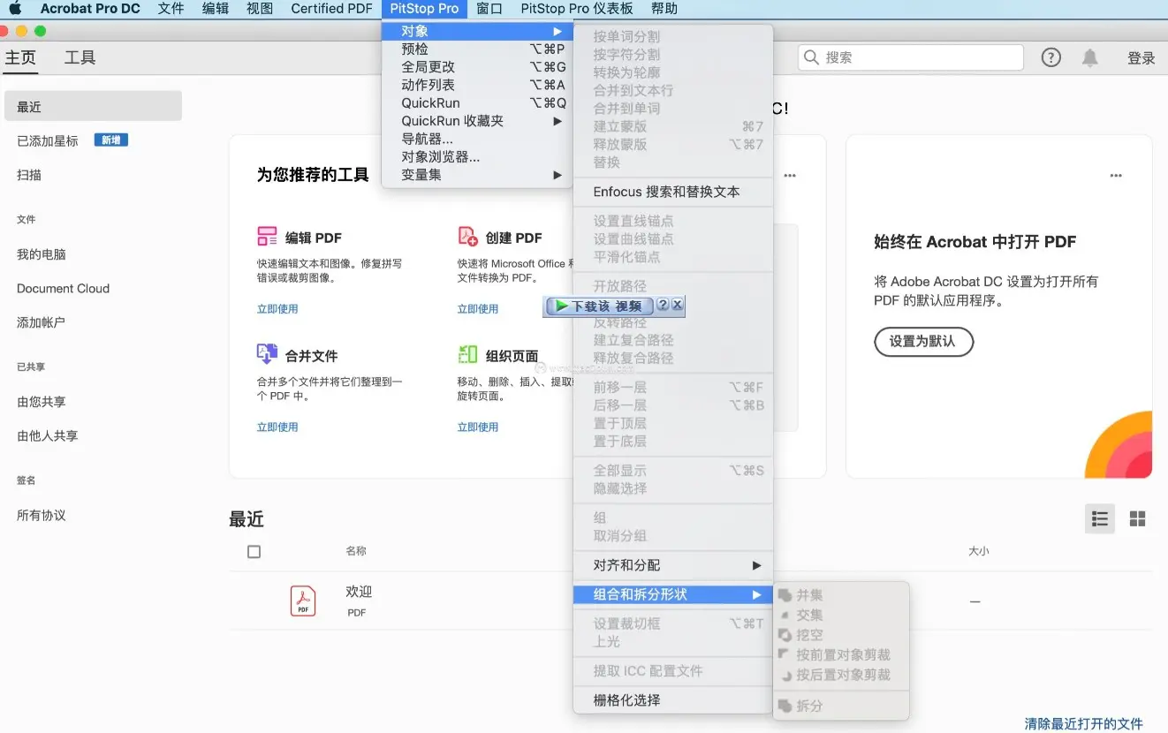Click the 设置为默认 button
1168x733 pixels.
(923, 342)
